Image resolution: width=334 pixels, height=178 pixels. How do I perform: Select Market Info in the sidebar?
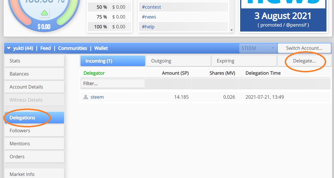34,174
